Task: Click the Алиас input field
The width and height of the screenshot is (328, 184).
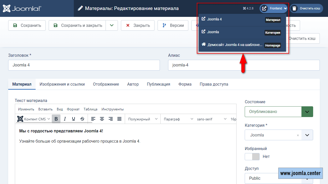Action: pos(244,65)
